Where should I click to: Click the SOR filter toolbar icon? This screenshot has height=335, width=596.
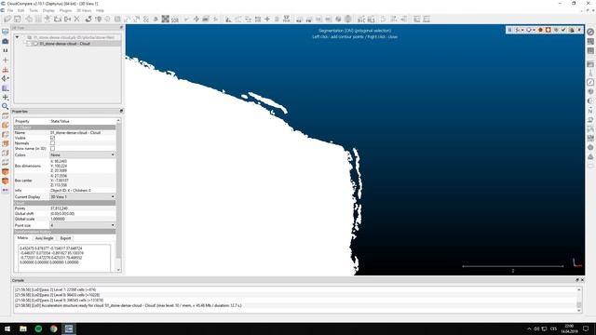pos(175,19)
